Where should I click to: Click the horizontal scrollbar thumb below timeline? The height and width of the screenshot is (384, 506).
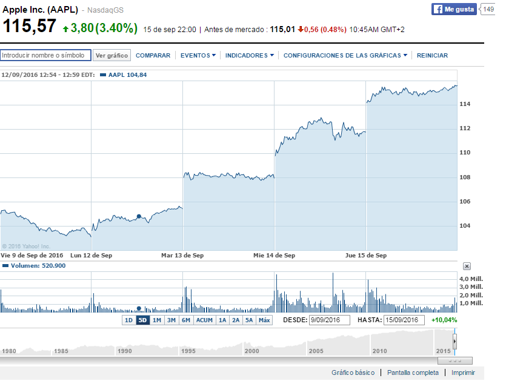point(454,360)
